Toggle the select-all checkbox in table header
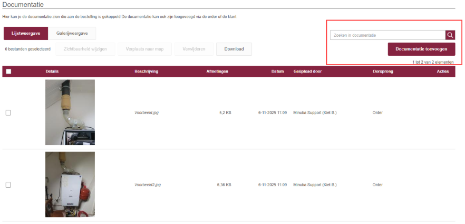This screenshot has height=224, width=465. pos(8,72)
